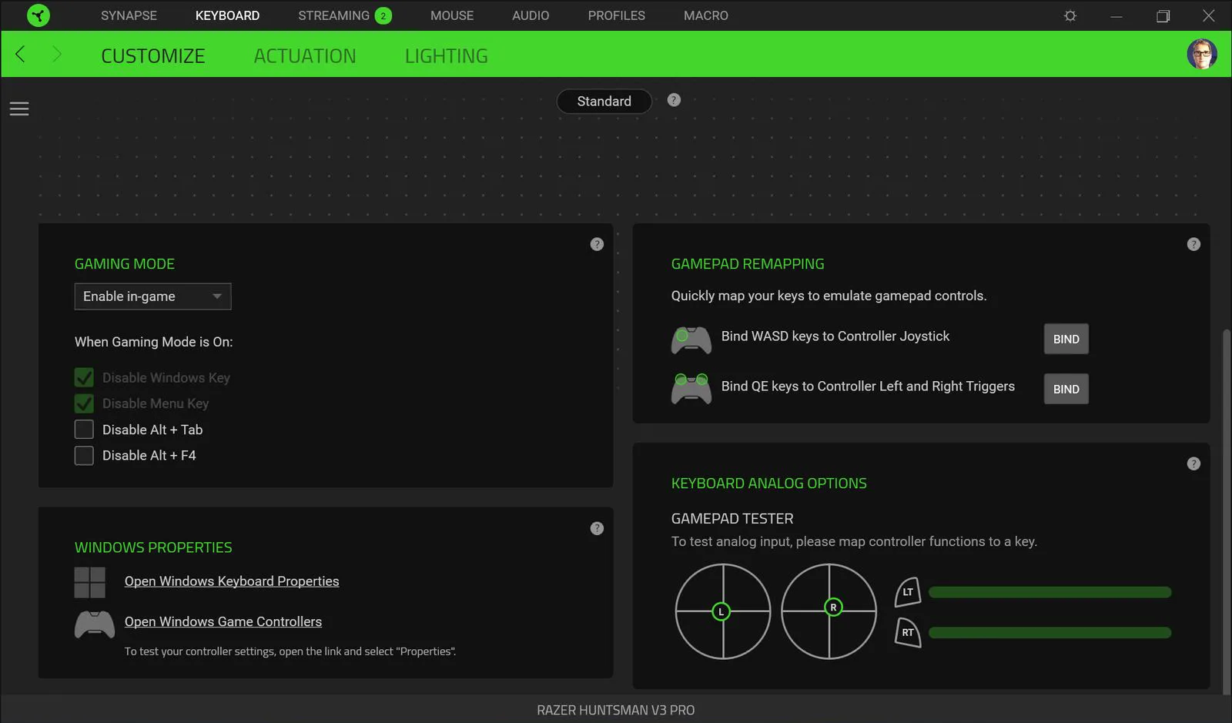Open the Audio tab

(x=531, y=15)
